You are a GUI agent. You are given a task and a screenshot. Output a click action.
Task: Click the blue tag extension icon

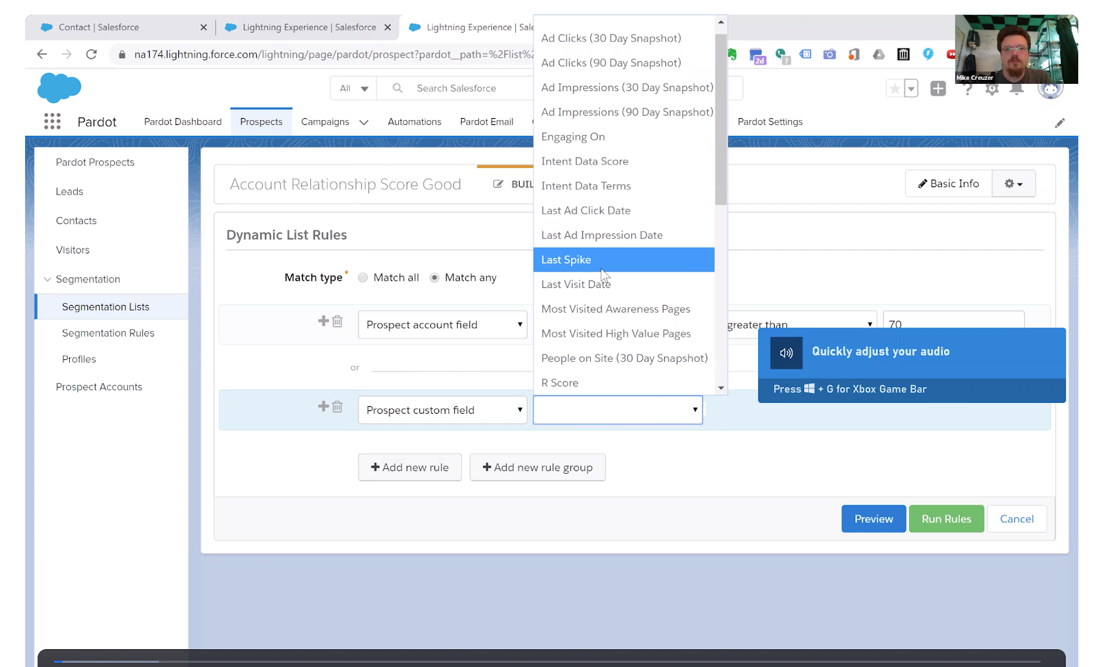point(805,54)
